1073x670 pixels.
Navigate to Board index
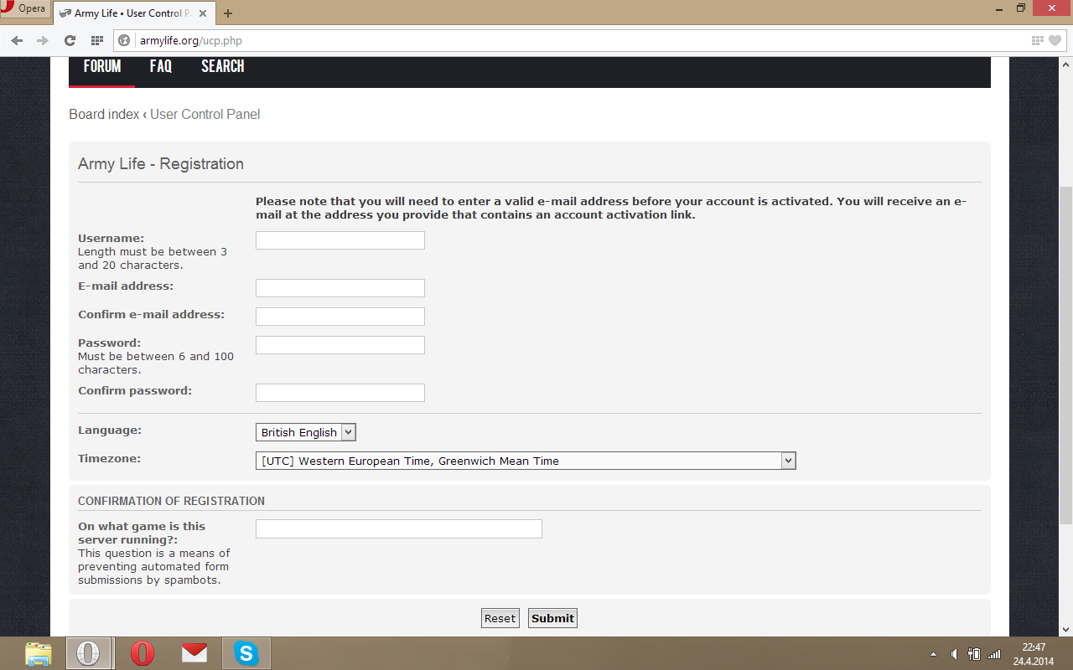point(103,114)
